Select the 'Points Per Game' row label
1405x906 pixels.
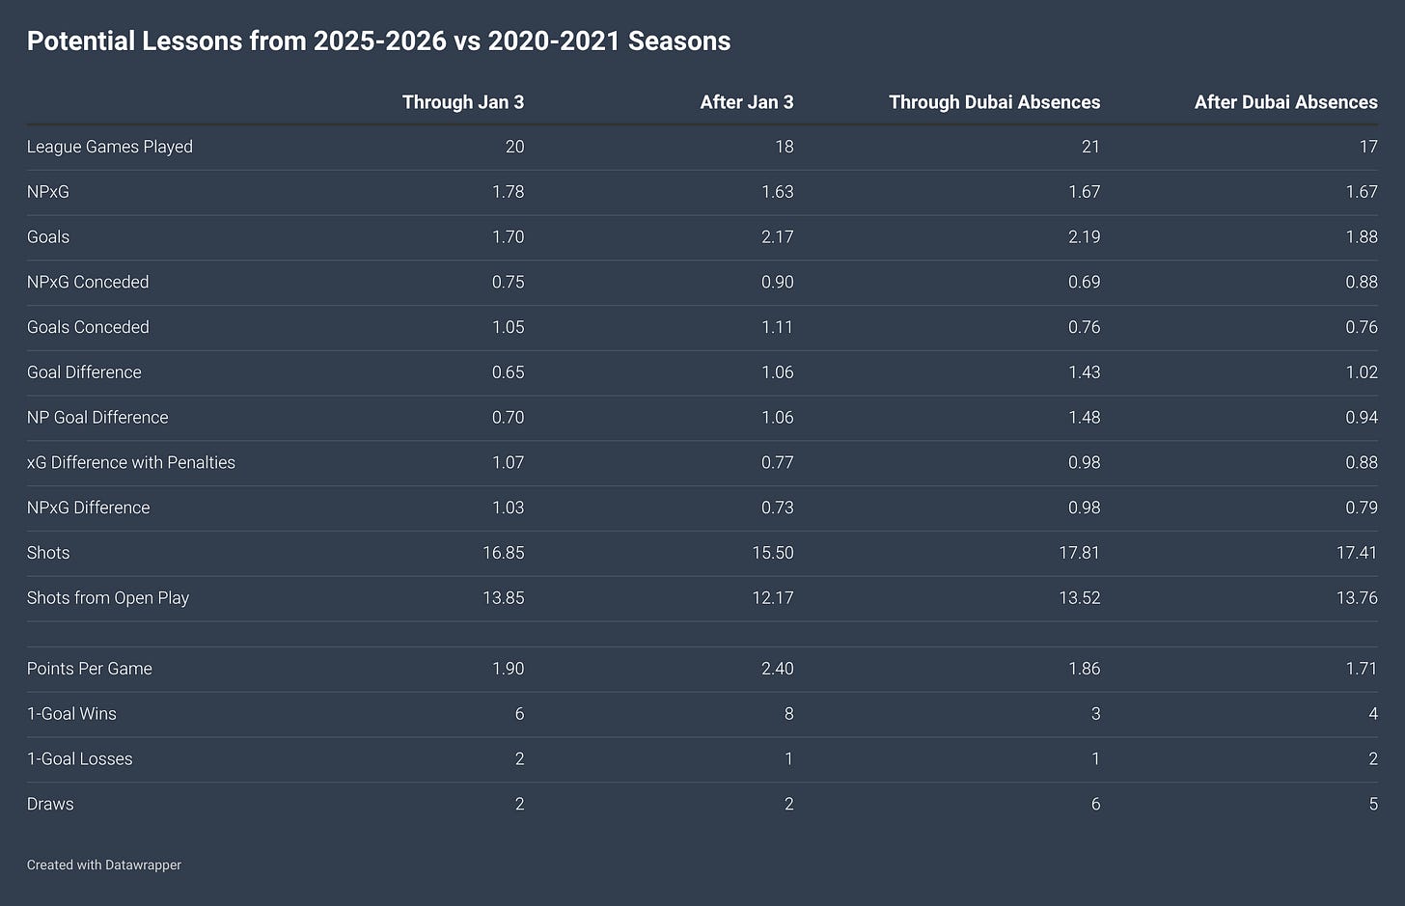click(90, 669)
